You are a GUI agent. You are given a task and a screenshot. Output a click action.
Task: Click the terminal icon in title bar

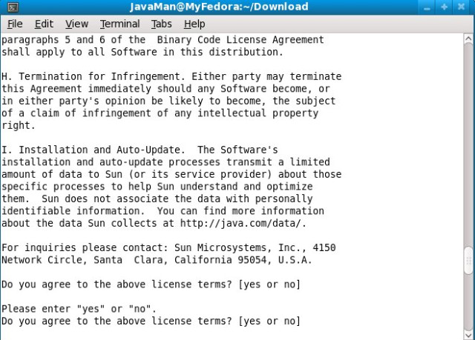[13, 7]
